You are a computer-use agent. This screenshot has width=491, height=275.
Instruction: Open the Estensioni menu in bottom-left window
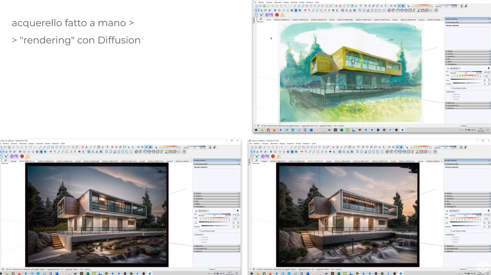click(x=55, y=144)
